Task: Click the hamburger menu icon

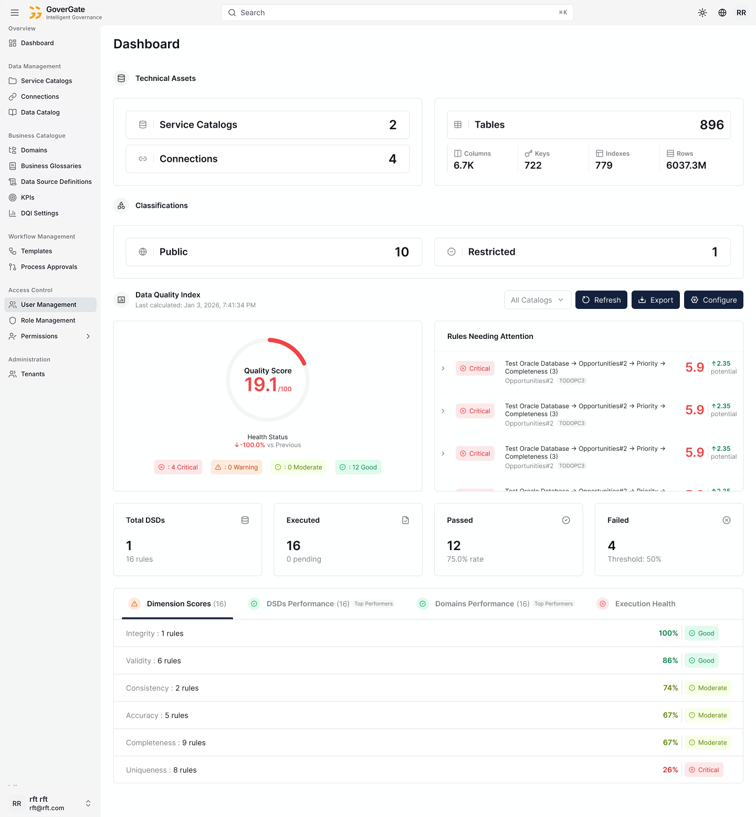Action: 15,13
